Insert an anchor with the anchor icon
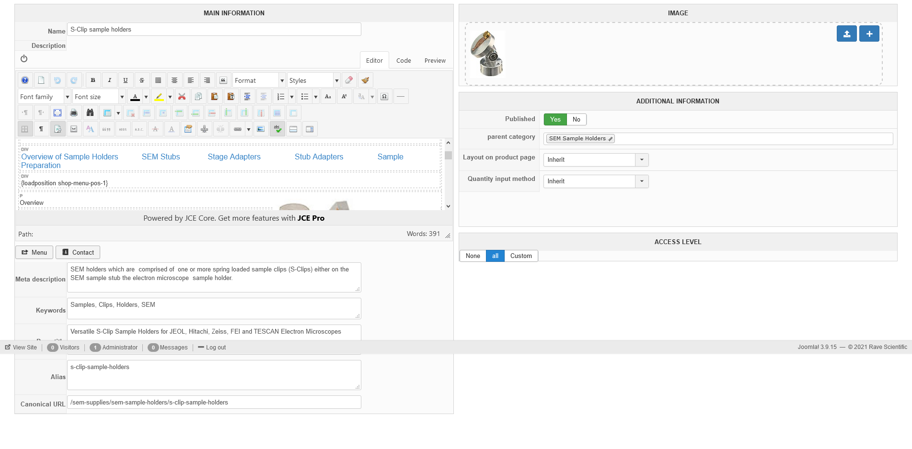The width and height of the screenshot is (912, 449). [x=204, y=129]
